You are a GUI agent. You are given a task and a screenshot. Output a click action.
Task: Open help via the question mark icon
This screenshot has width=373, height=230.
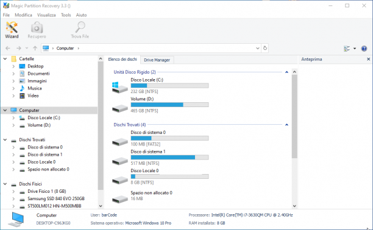pos(364,49)
